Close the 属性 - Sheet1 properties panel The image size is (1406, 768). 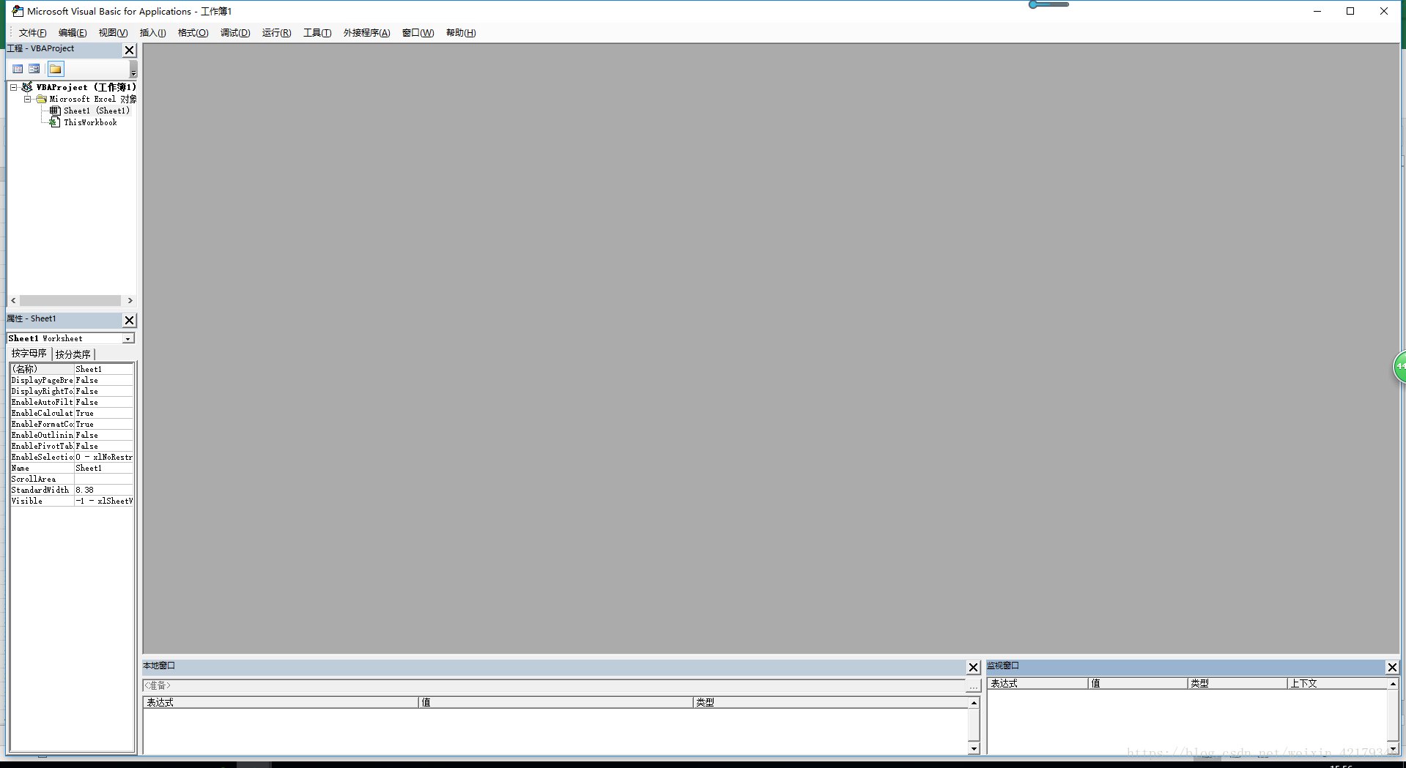129,320
